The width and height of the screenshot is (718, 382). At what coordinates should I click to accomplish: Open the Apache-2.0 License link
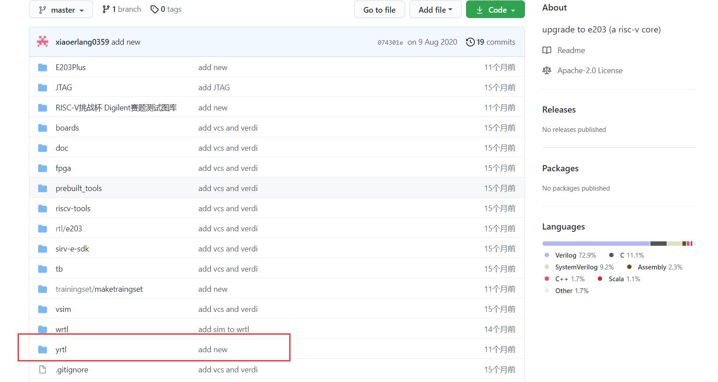click(590, 71)
